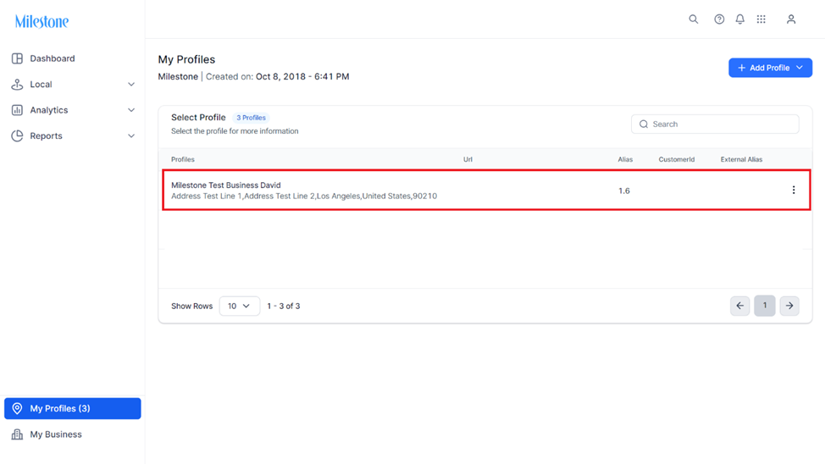Image resolution: width=825 pixels, height=464 pixels.
Task: Click the Add Profile button
Action: [770, 68]
